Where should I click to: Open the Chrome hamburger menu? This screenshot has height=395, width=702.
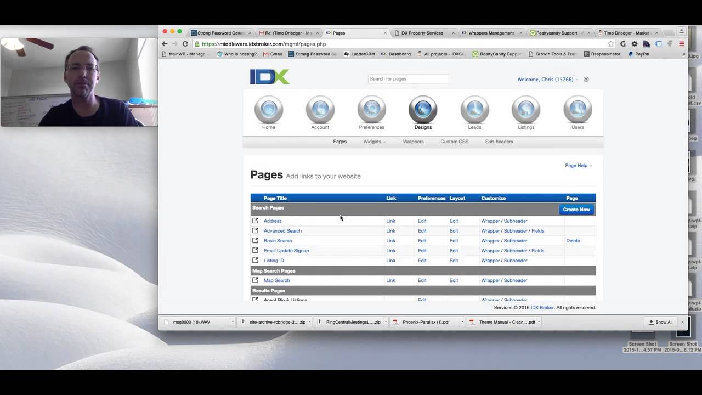tap(682, 44)
